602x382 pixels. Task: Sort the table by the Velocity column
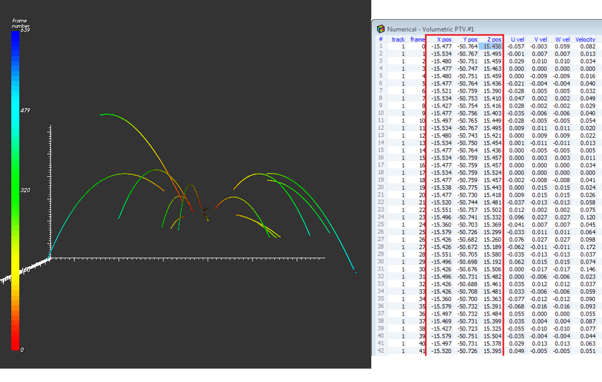[585, 39]
